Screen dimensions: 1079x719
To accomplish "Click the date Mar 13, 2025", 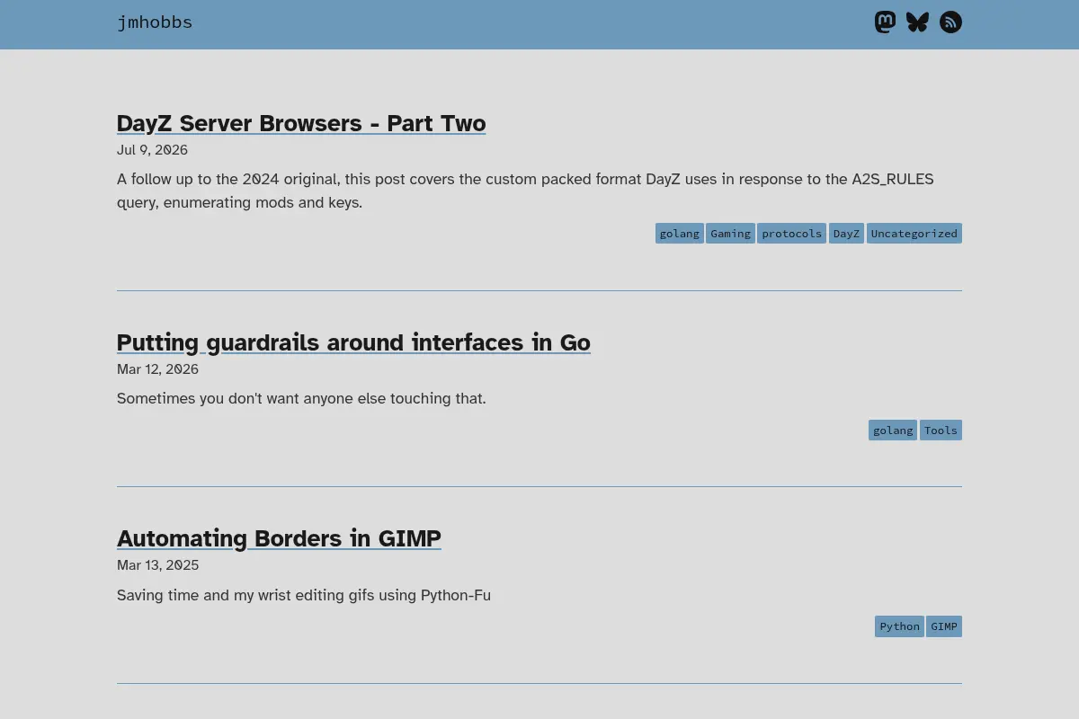I will [157, 565].
